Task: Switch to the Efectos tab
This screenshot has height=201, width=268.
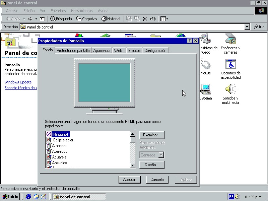Action: coord(134,51)
